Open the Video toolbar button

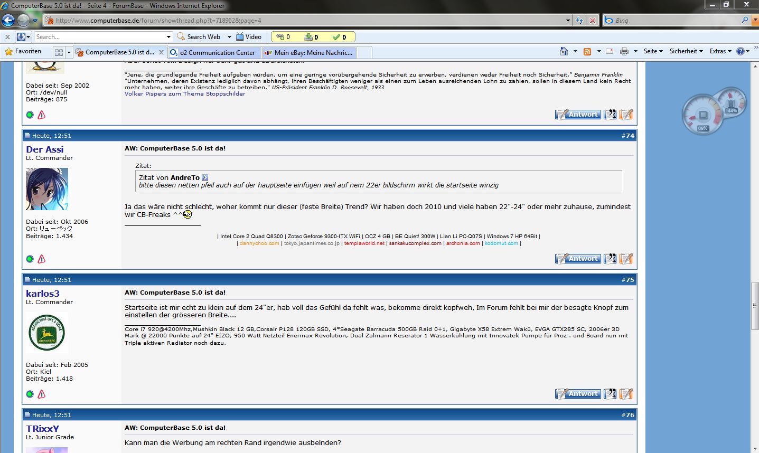(248, 37)
